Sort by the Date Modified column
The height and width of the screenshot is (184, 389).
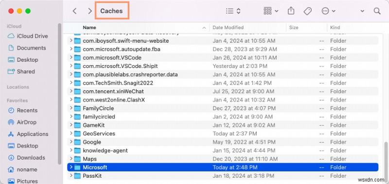click(x=228, y=28)
